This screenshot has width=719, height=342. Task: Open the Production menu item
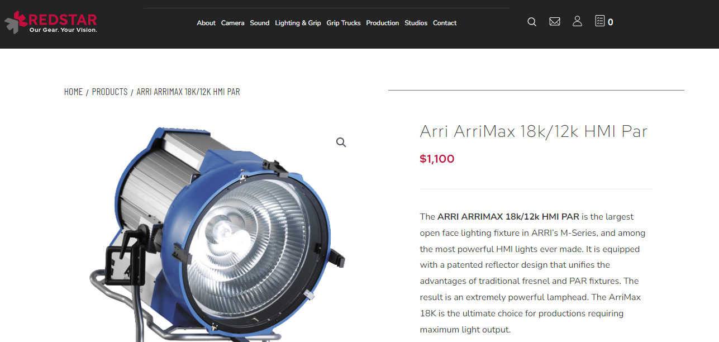pos(383,23)
